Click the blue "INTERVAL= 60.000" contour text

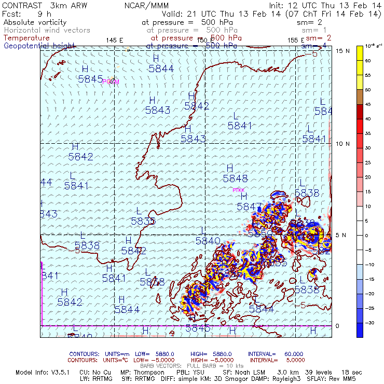[276, 354]
